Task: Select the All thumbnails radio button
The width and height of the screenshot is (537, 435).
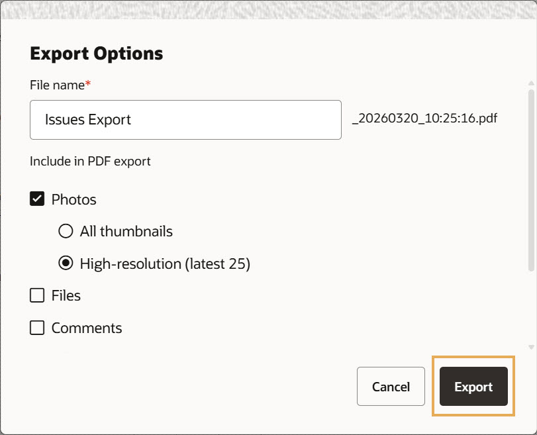Action: pos(66,232)
